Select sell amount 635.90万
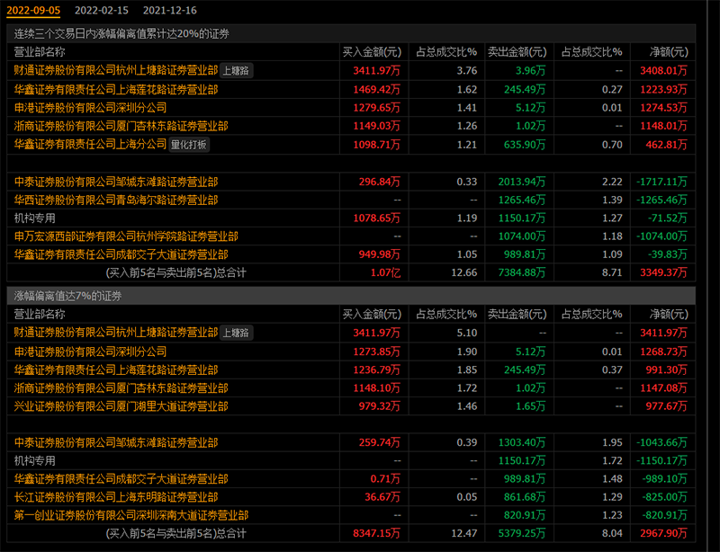 525,145
